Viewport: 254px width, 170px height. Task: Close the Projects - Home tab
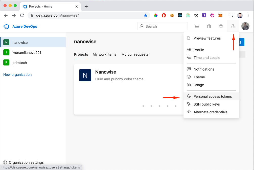pos(77,7)
